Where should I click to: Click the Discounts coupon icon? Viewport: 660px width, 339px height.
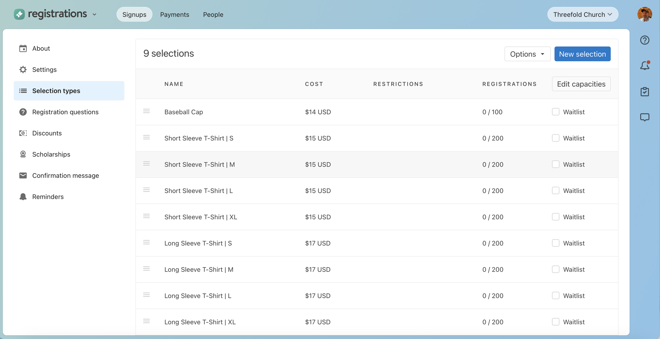[23, 133]
